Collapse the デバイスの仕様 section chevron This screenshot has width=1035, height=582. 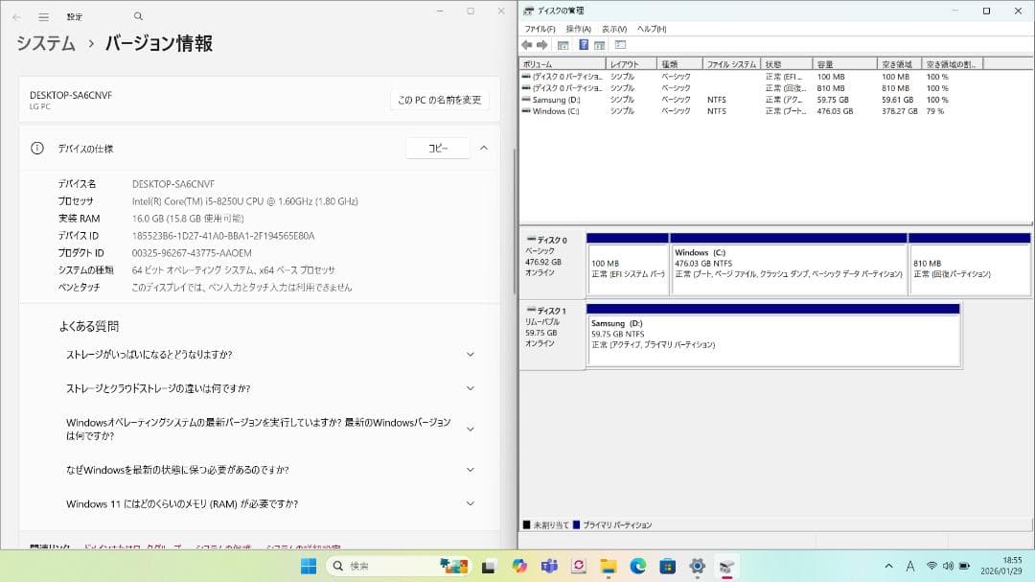tap(484, 148)
